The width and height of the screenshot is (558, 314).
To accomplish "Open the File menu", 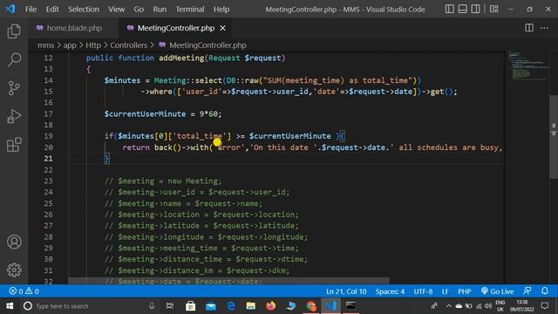I will click(x=31, y=10).
